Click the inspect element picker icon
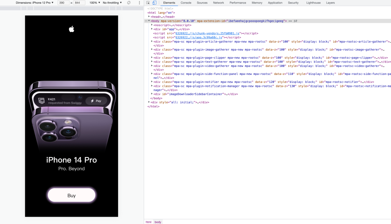 148,3
